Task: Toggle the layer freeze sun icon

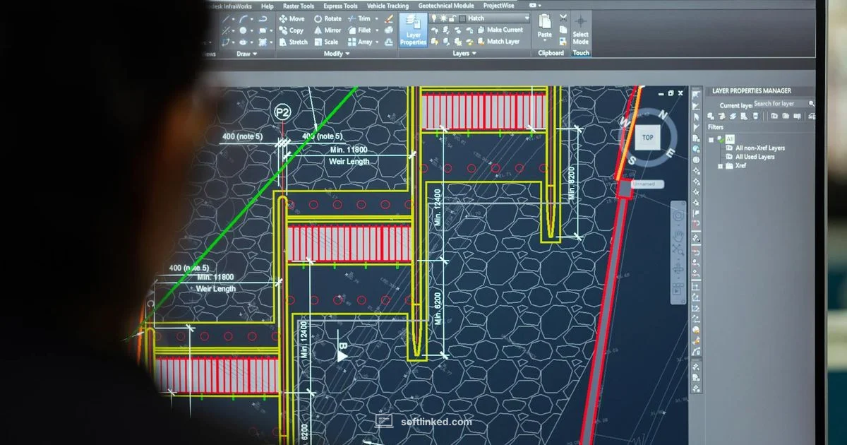Action: pos(443,18)
